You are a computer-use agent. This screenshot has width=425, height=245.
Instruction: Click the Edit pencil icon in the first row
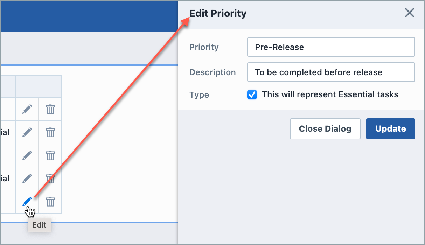(27, 109)
